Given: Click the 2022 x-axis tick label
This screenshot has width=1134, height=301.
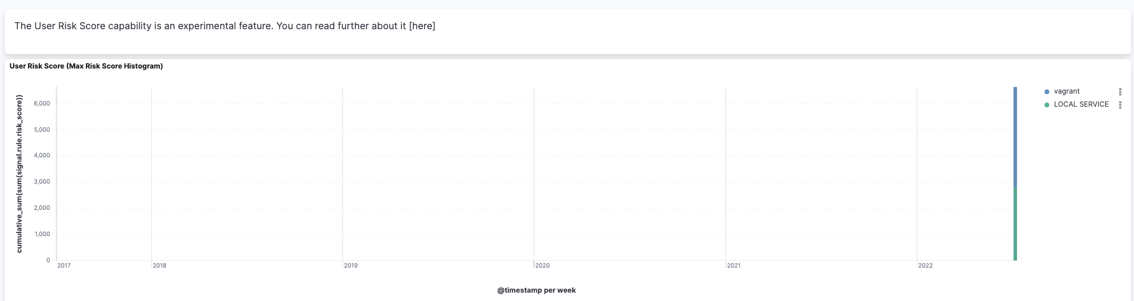Looking at the screenshot, I should point(925,266).
